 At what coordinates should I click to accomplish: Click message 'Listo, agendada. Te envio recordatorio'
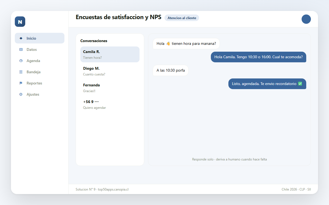(x=267, y=84)
